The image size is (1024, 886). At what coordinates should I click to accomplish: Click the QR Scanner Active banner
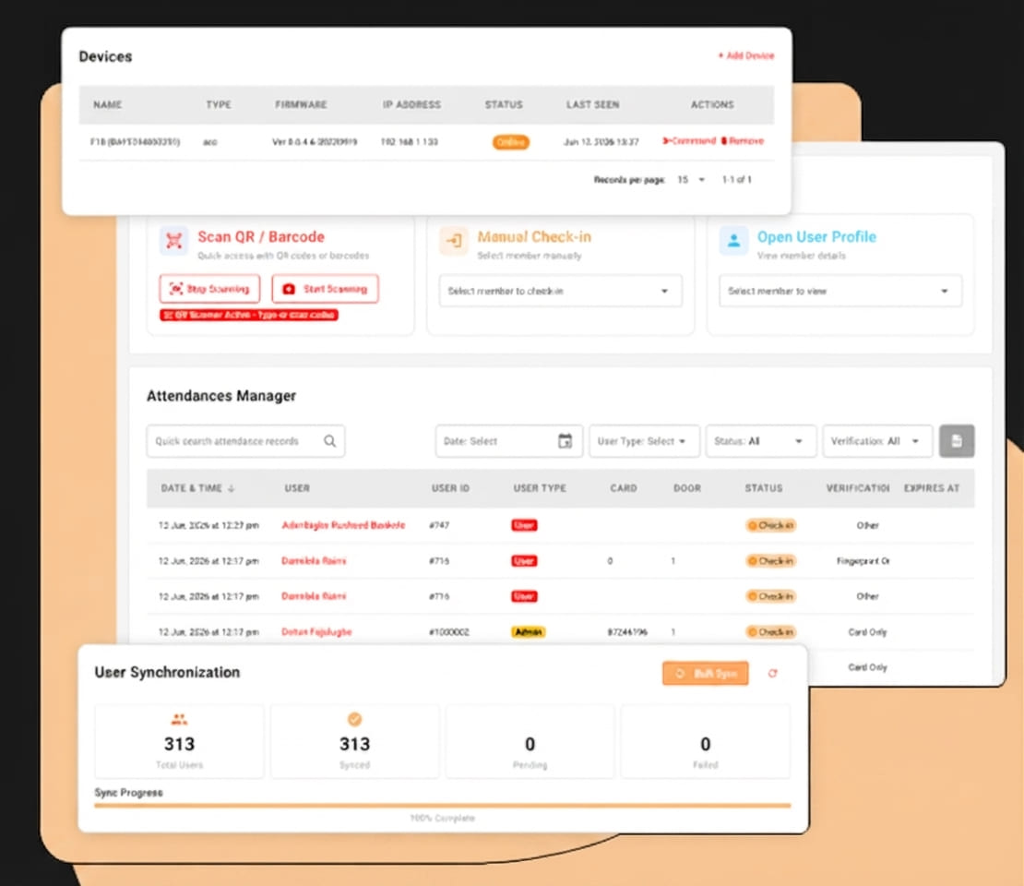click(x=249, y=315)
